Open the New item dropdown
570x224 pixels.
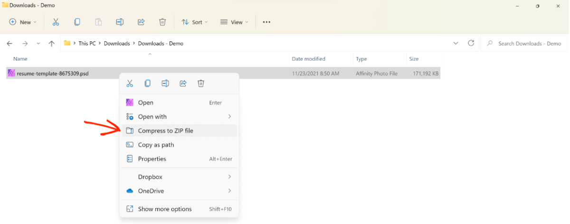(22, 22)
